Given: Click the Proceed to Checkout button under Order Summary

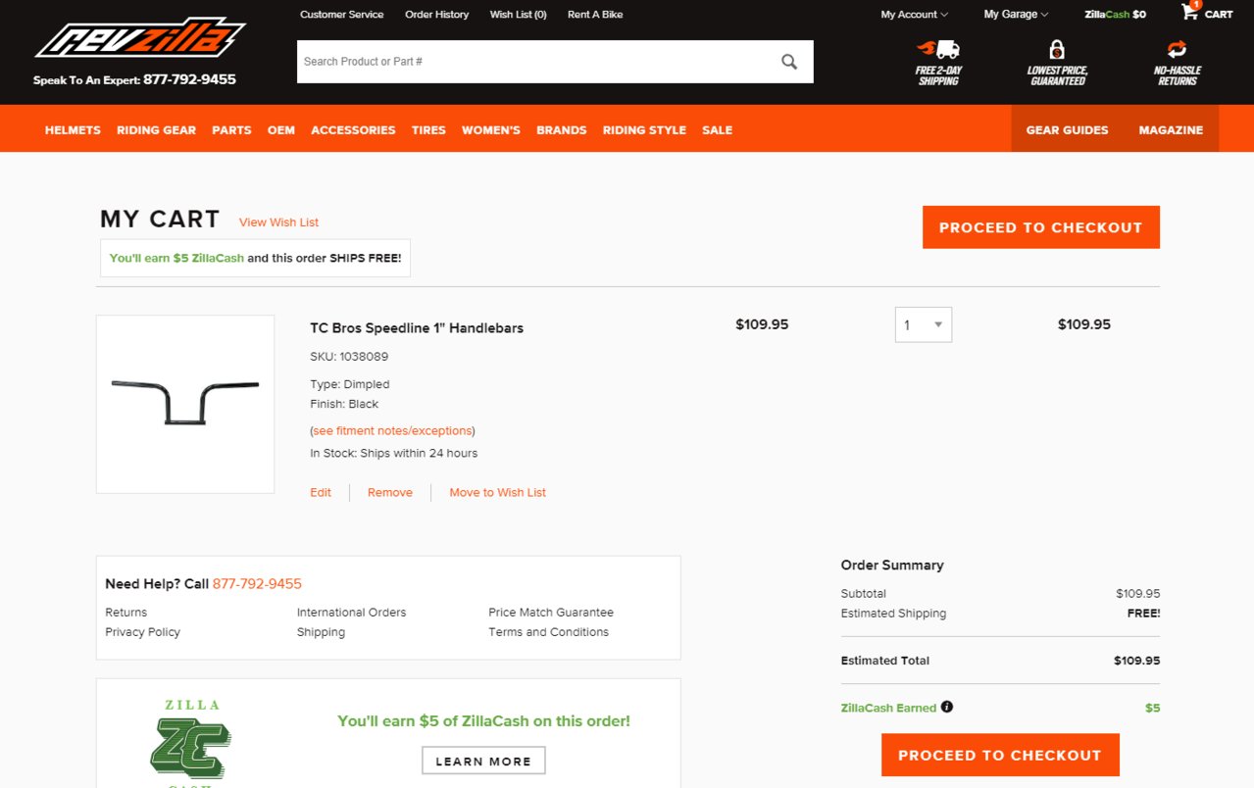Looking at the screenshot, I should click(x=1000, y=755).
